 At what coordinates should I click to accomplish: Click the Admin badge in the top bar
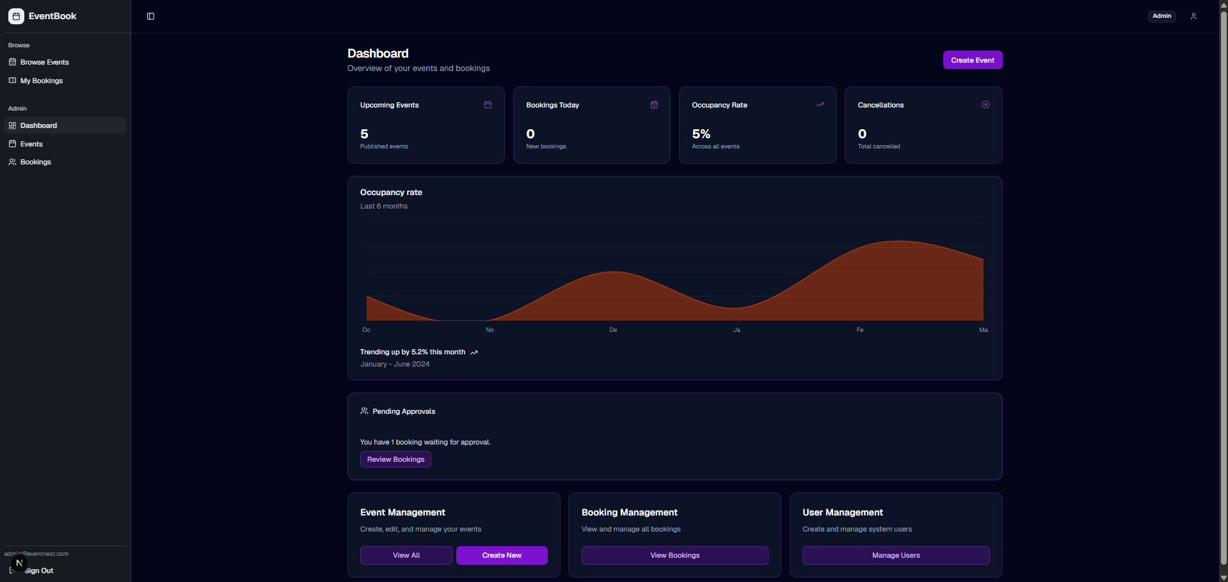(x=1161, y=16)
